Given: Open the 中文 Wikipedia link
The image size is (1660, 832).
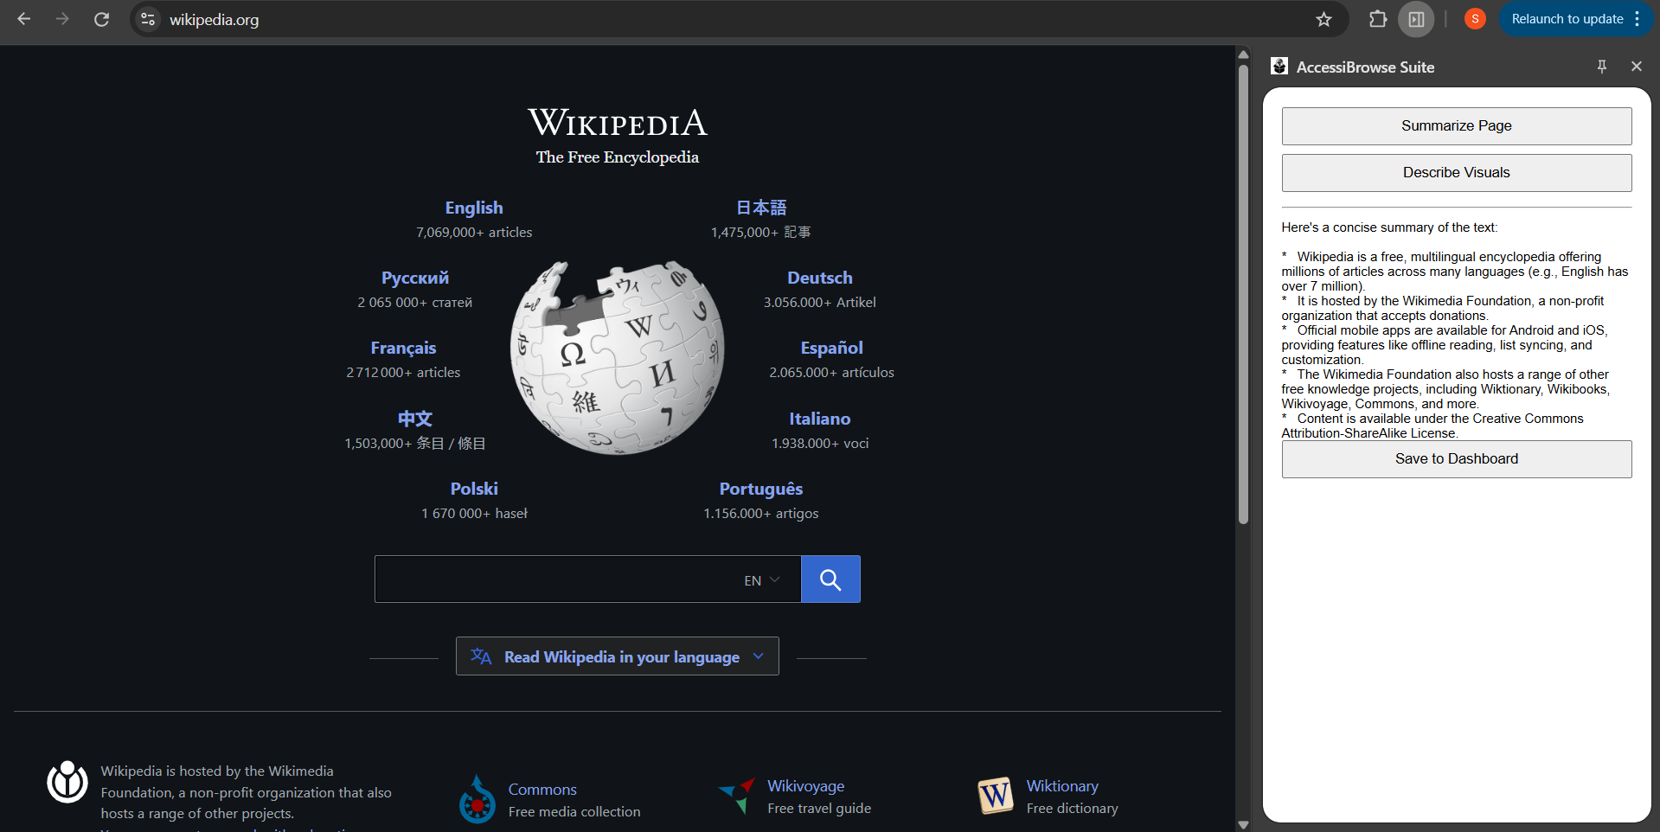Looking at the screenshot, I should [415, 419].
